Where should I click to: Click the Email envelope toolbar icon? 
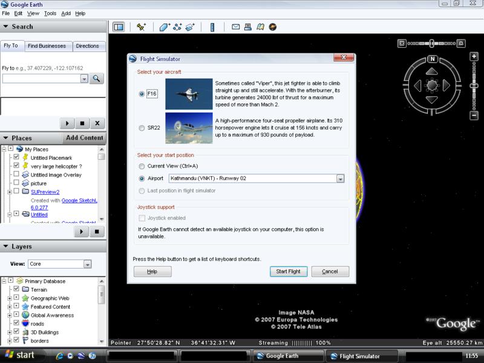[235, 27]
